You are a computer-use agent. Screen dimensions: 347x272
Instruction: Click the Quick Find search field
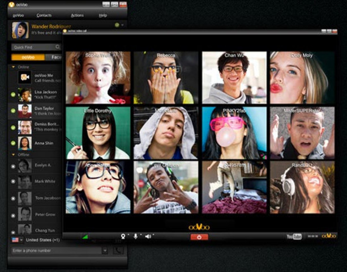[36, 47]
